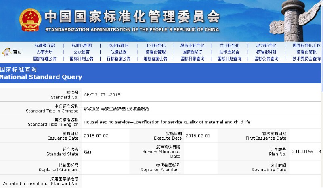Viewport: 323px width, 188px height.
Task: Select Chinese title 家政服务 母婴生活护理服务质量规范
Action: click(116, 109)
